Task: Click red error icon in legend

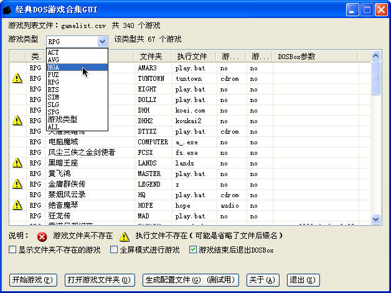Action: pyautogui.click(x=42, y=236)
